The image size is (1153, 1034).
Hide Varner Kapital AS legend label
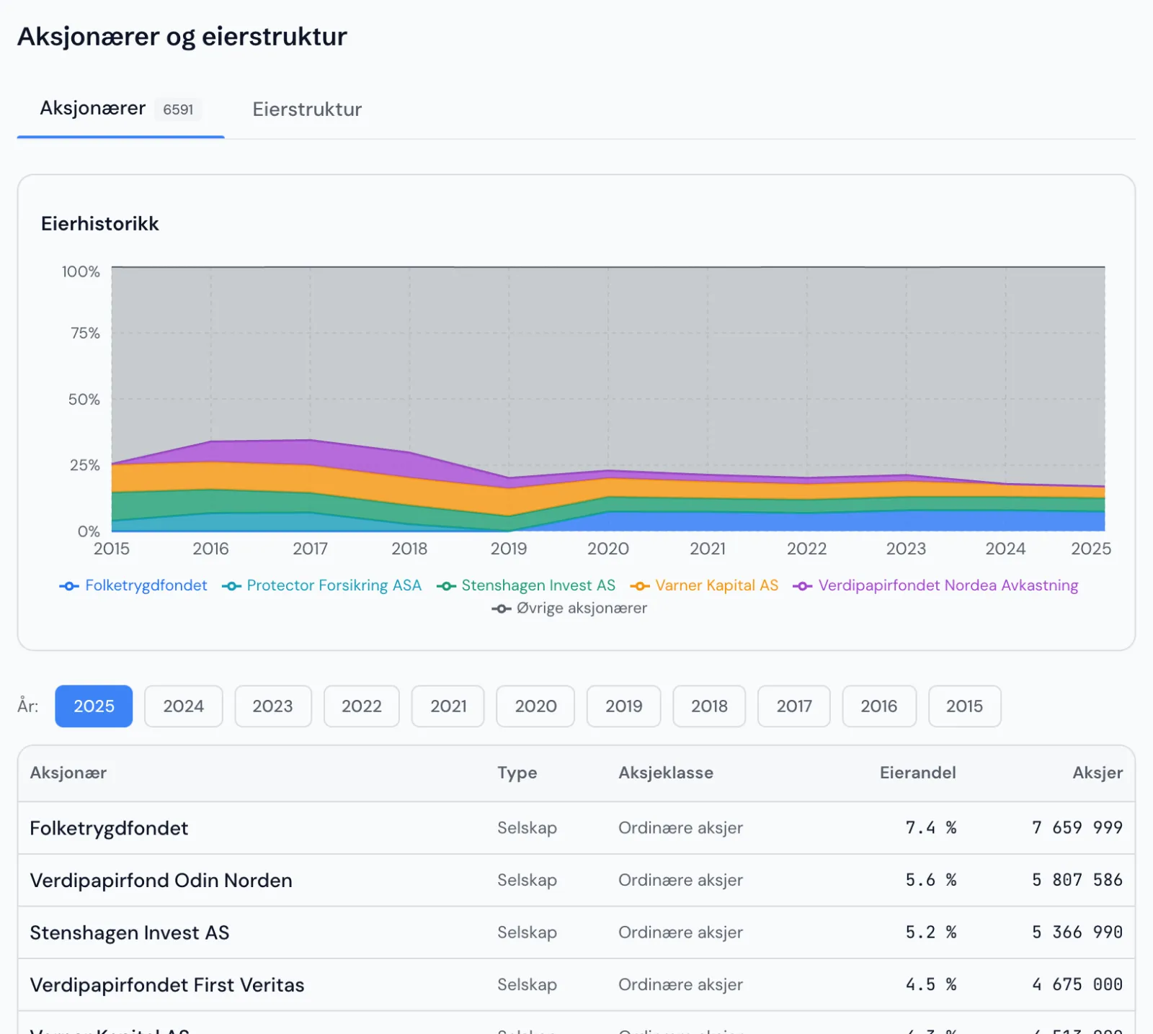point(717,585)
